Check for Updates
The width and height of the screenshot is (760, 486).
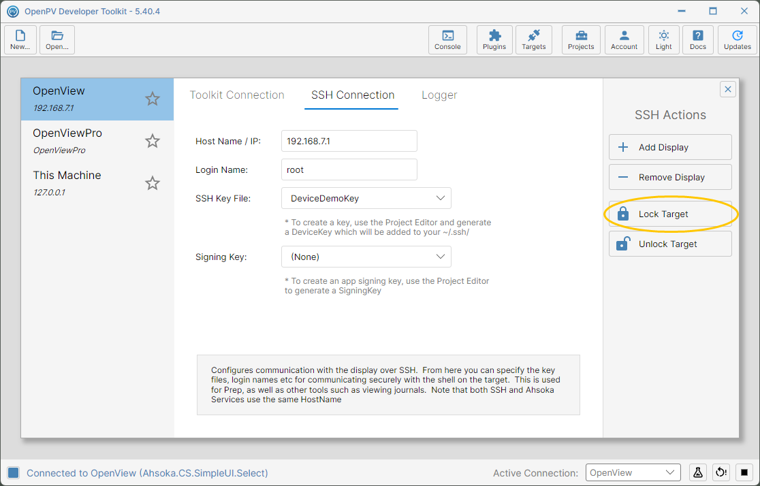(738, 39)
